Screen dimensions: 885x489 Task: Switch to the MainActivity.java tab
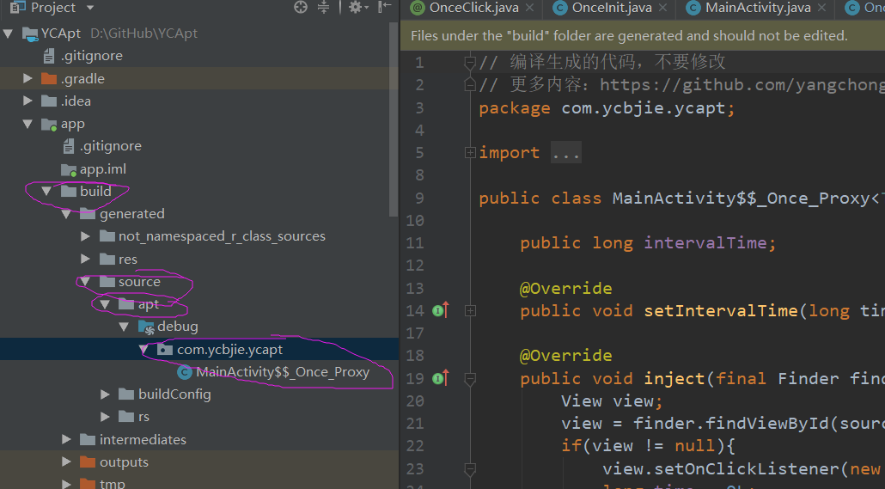pyautogui.click(x=758, y=8)
